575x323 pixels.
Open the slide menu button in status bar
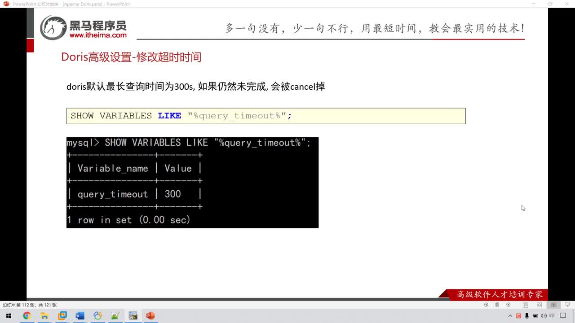(497, 305)
